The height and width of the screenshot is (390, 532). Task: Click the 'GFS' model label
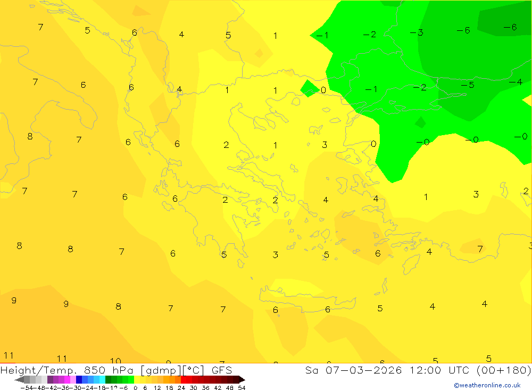[222, 370]
